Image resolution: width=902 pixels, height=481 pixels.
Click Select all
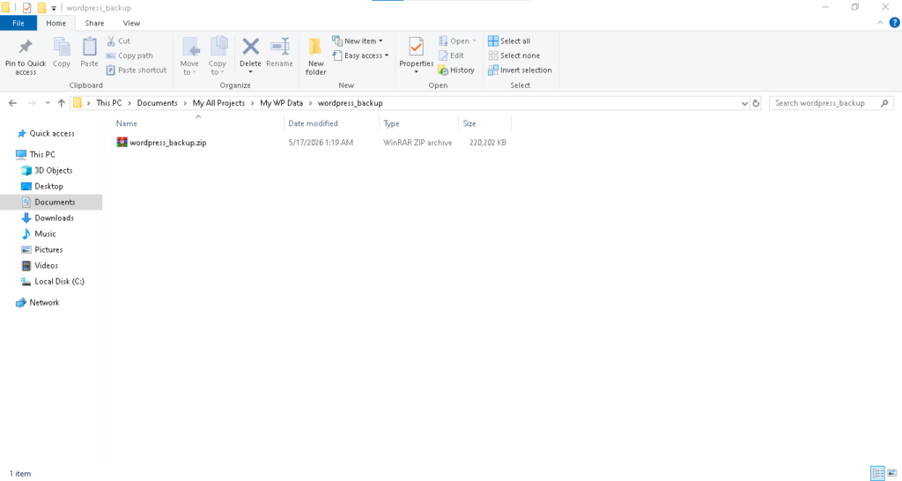pos(509,41)
